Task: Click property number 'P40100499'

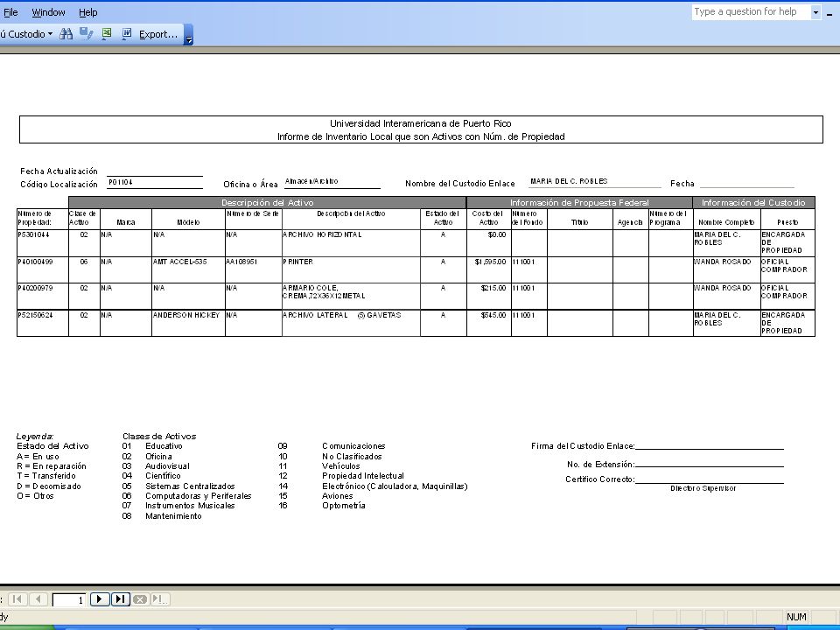Action: tap(35, 262)
